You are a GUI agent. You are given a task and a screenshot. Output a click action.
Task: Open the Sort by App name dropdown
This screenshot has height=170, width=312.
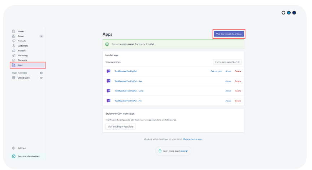point(227,62)
